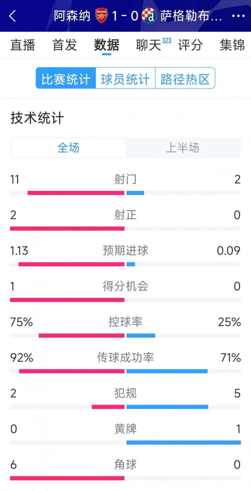The image size is (251, 491).
Task: Go to the 评分 ratings tab
Action: coord(190,45)
